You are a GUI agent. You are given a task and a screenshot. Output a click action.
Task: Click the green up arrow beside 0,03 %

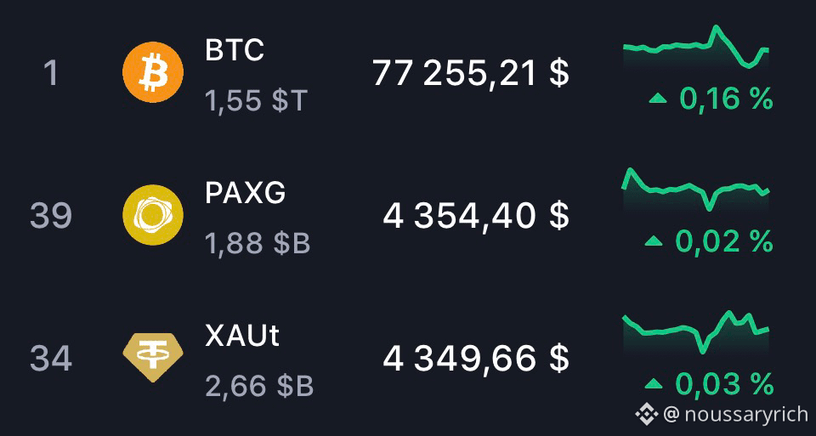(654, 384)
